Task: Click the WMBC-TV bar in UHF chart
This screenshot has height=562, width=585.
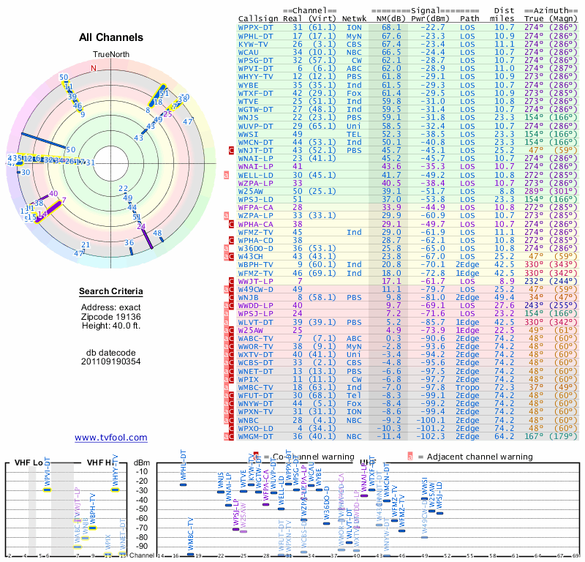Action: pyautogui.click(x=191, y=555)
